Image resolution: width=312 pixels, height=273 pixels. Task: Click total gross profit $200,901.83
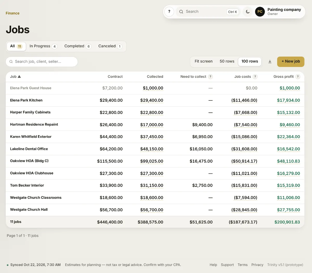(287, 222)
